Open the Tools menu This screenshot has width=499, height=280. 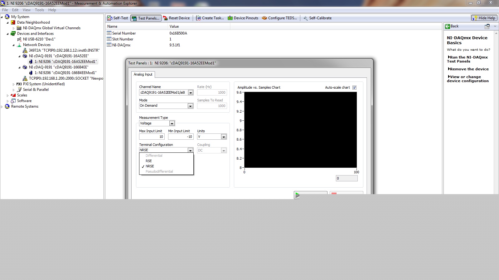click(x=39, y=10)
